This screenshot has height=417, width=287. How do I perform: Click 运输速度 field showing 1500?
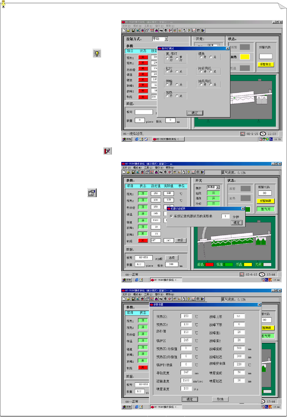tap(186, 380)
